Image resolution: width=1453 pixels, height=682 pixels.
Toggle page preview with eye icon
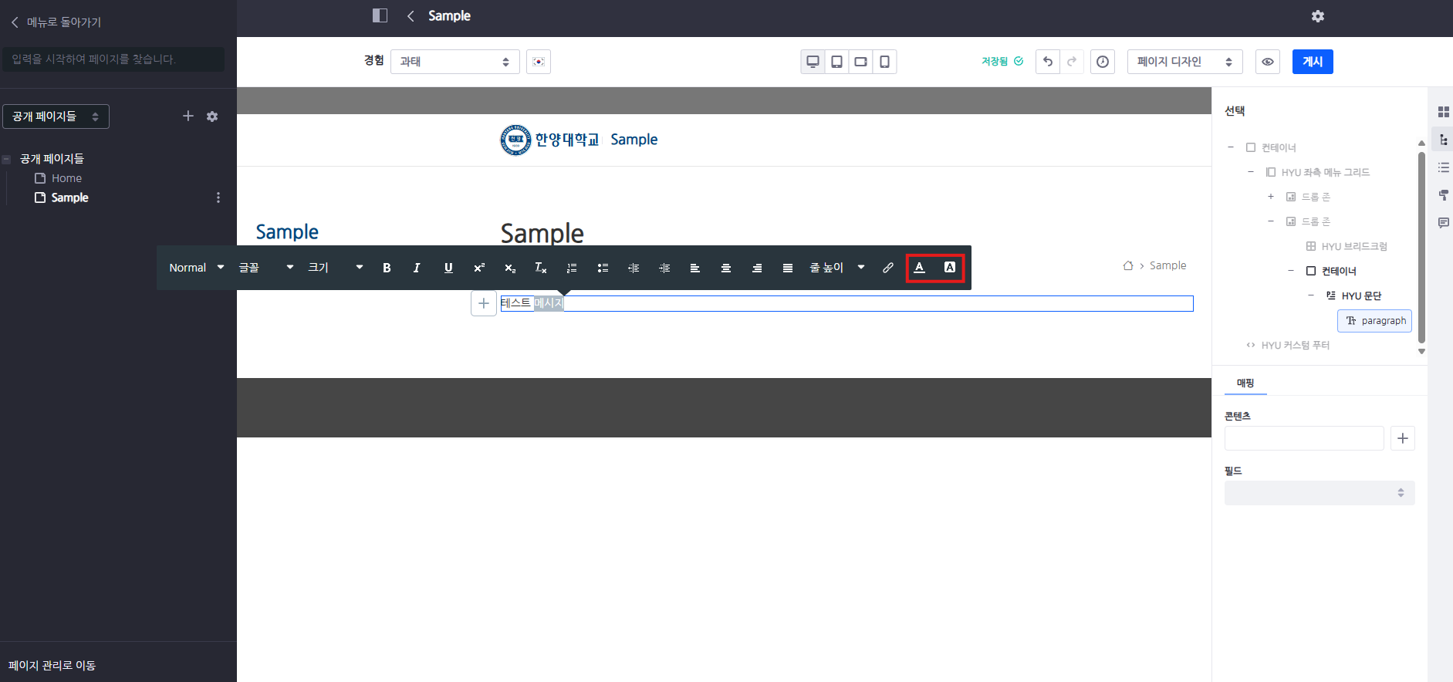pyautogui.click(x=1268, y=62)
